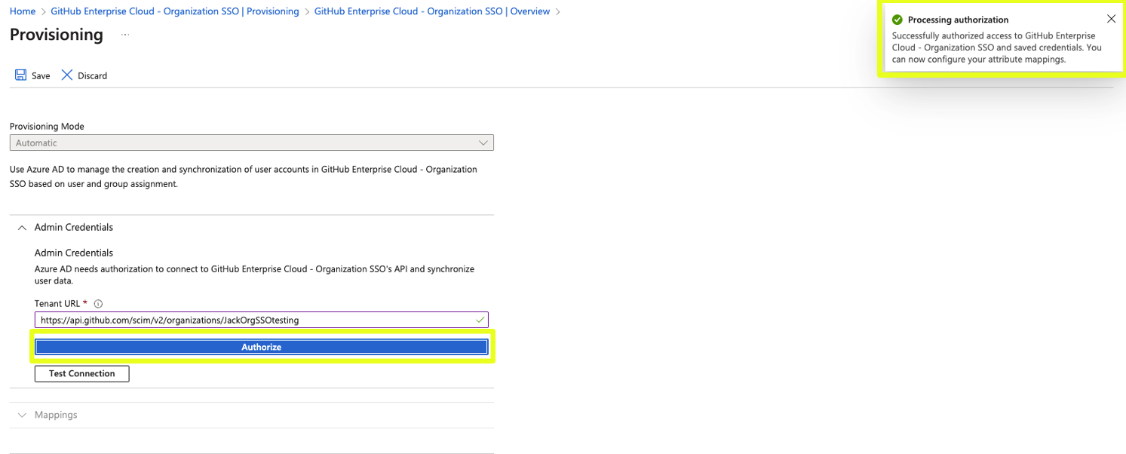The image size is (1126, 454).
Task: Click the 'Processing authorization' notification title
Action: [958, 20]
